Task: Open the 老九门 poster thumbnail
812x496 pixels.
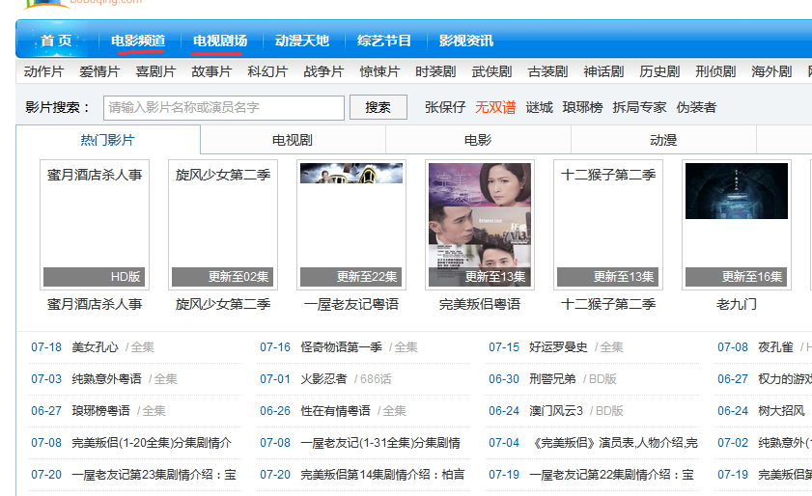Action: [x=737, y=225]
